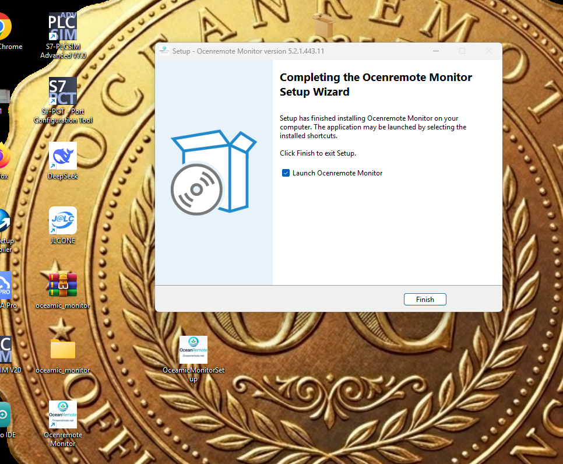Click the installer box and disc illustration

point(213,173)
